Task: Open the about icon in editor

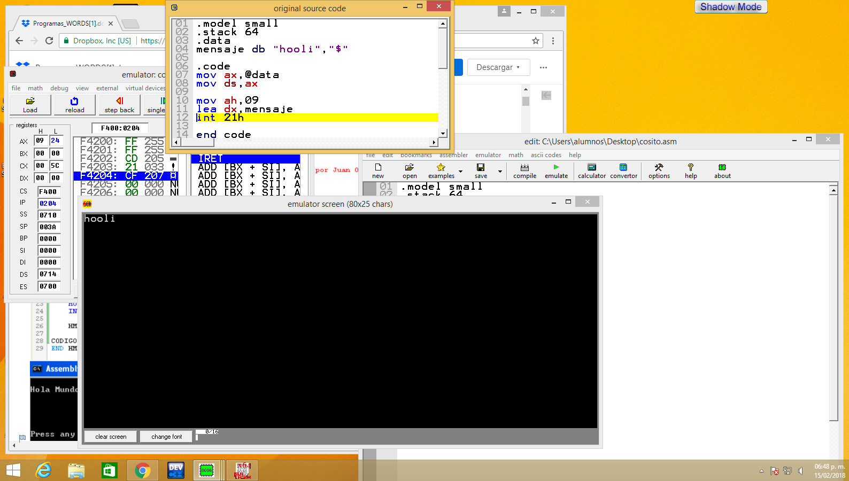Action: click(x=722, y=171)
